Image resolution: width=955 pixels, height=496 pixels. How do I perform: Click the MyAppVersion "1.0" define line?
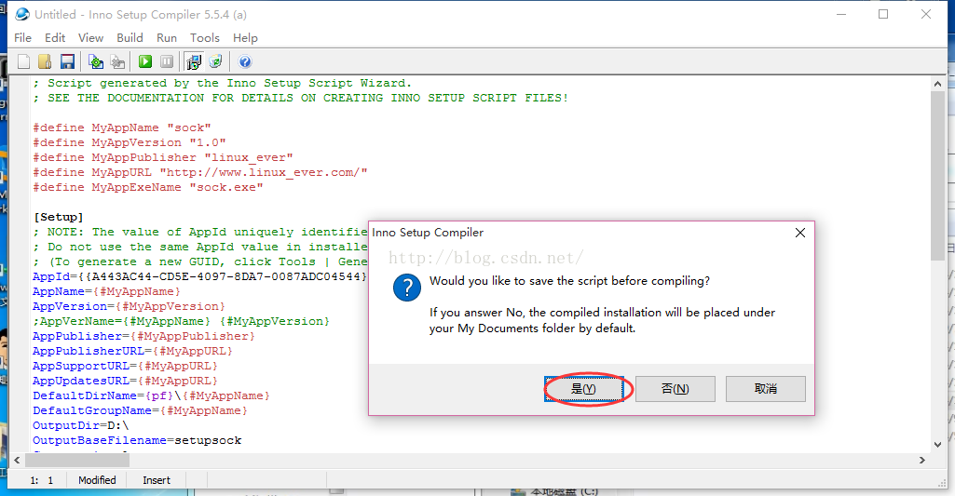coord(130,142)
